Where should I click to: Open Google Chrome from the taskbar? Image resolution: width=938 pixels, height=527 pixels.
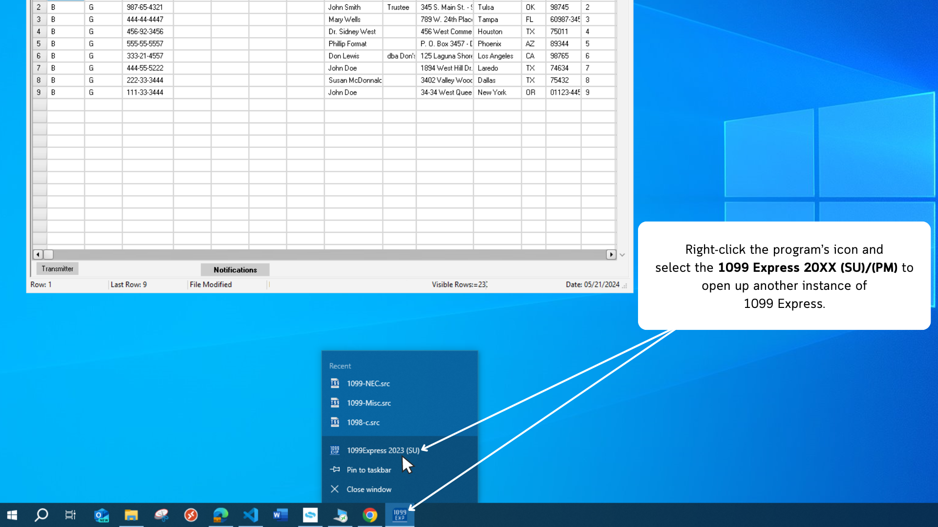click(370, 515)
